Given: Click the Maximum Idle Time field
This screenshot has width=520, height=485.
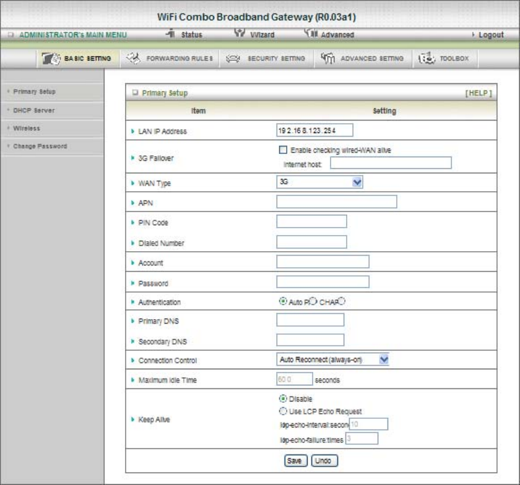Looking at the screenshot, I should [x=295, y=379].
